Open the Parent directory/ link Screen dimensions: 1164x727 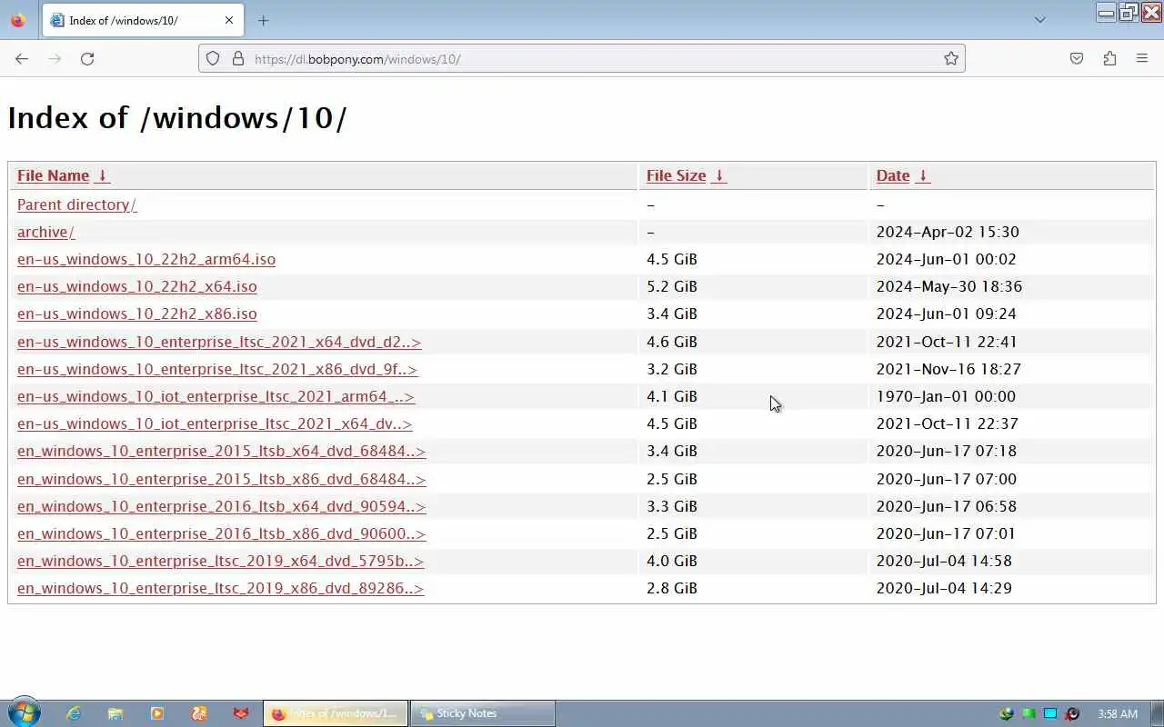(x=76, y=204)
